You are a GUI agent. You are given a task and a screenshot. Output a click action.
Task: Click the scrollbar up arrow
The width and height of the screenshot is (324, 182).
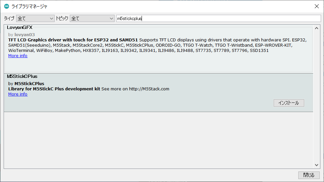click(x=316, y=28)
